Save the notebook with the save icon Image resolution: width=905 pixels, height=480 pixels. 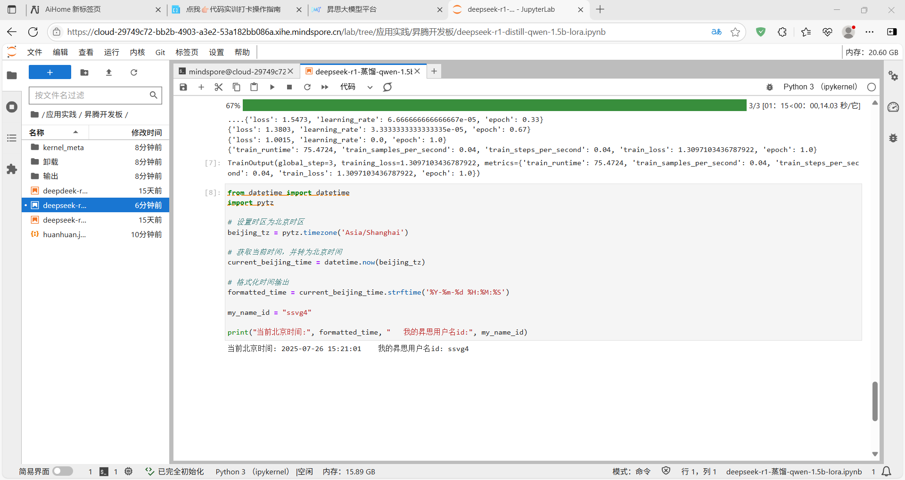click(183, 87)
